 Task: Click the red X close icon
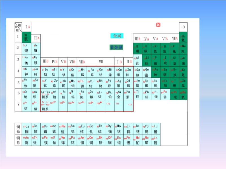[158, 25]
